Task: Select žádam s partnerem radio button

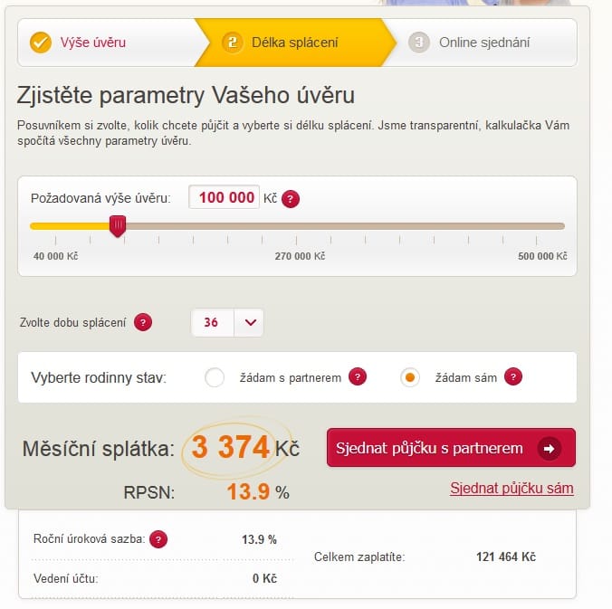Action: [x=215, y=377]
